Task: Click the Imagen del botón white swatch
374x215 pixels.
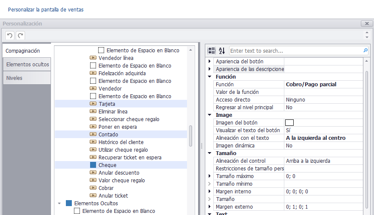Action: pos(289,122)
